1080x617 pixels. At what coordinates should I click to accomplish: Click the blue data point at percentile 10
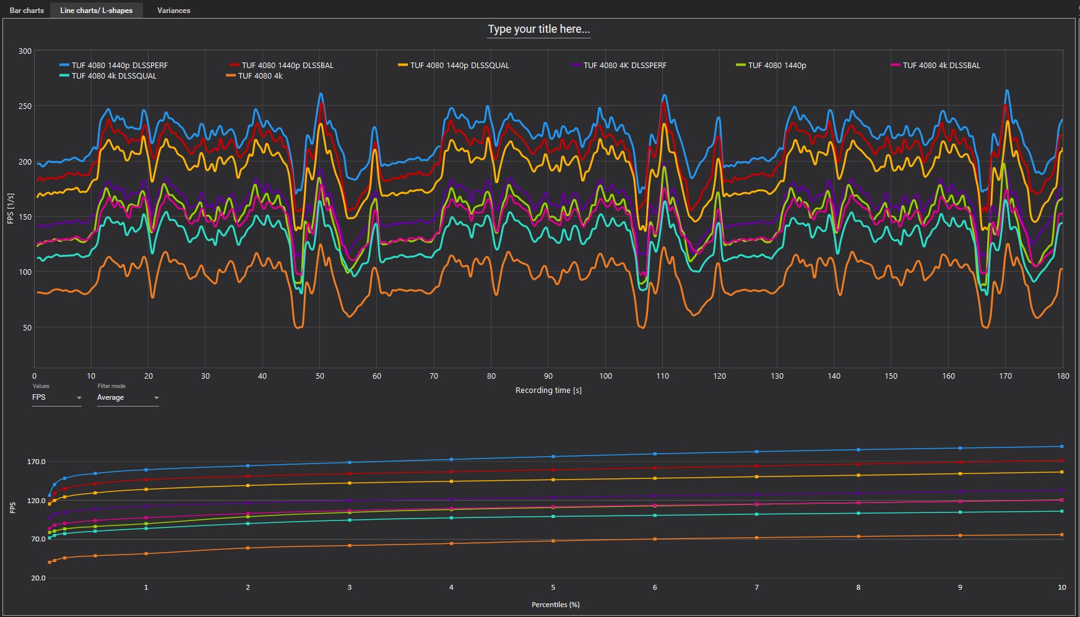pyautogui.click(x=1062, y=446)
